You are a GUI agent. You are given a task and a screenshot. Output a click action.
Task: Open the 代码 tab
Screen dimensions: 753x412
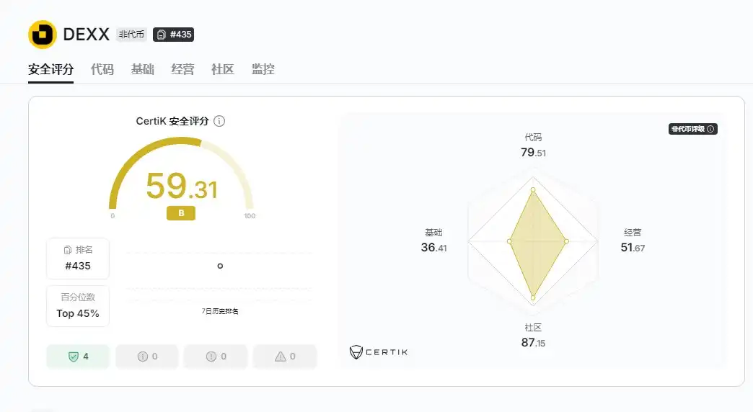(102, 70)
